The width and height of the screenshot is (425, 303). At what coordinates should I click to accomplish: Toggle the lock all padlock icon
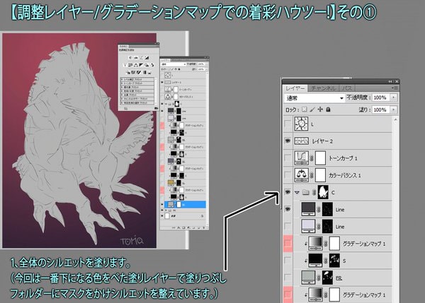328,109
